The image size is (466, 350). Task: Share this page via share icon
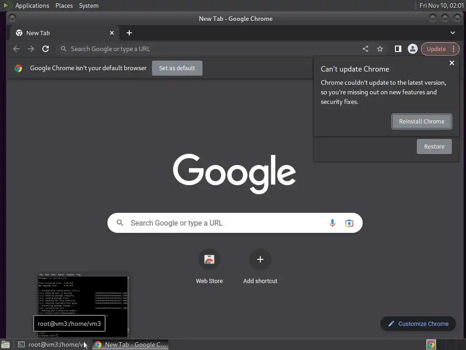click(365, 49)
